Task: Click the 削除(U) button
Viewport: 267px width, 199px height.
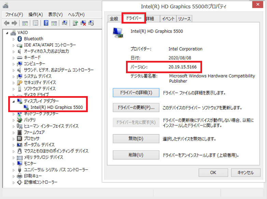Action: pyautogui.click(x=136, y=155)
